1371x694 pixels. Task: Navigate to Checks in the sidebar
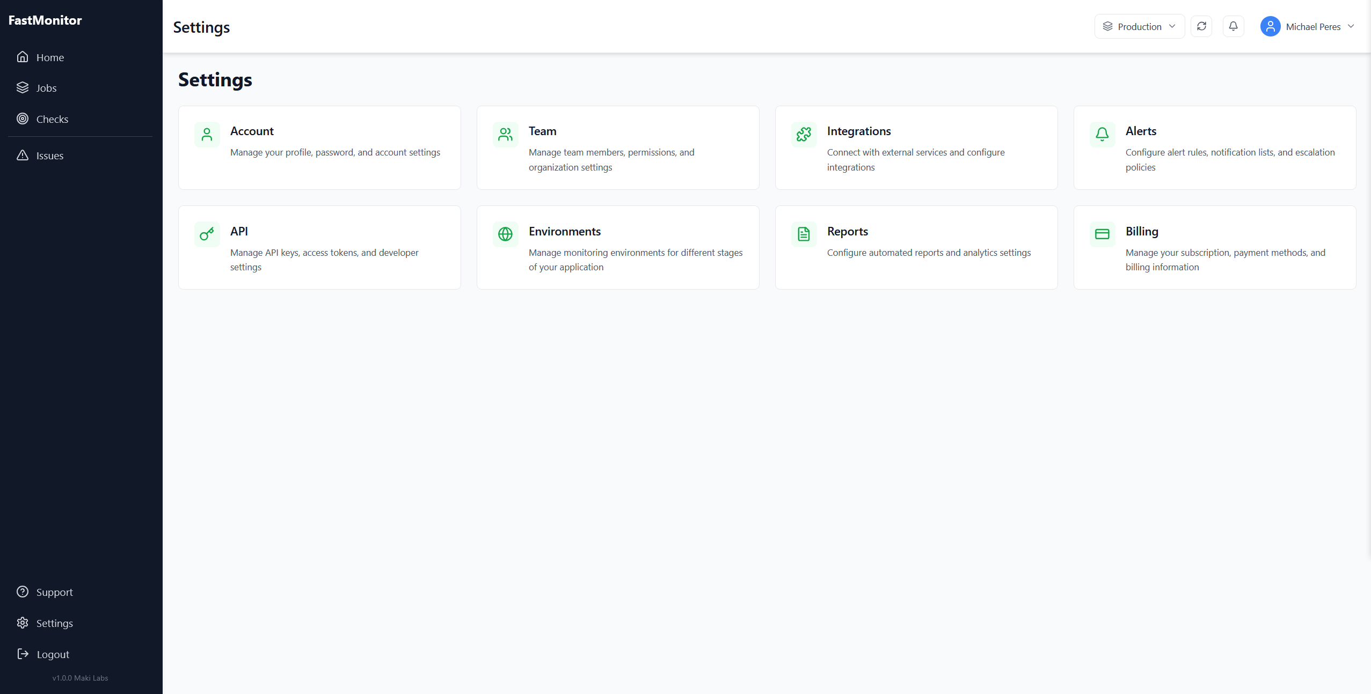pos(52,119)
